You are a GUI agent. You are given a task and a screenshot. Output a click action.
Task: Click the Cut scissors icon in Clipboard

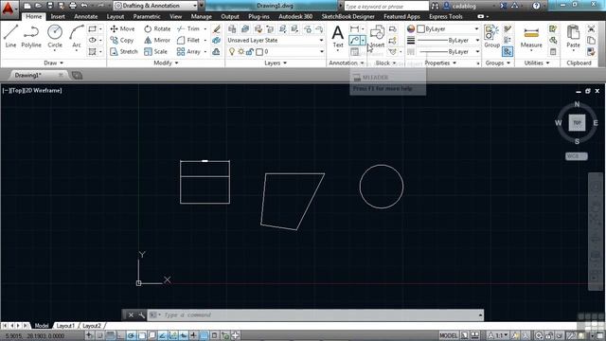[x=591, y=28]
